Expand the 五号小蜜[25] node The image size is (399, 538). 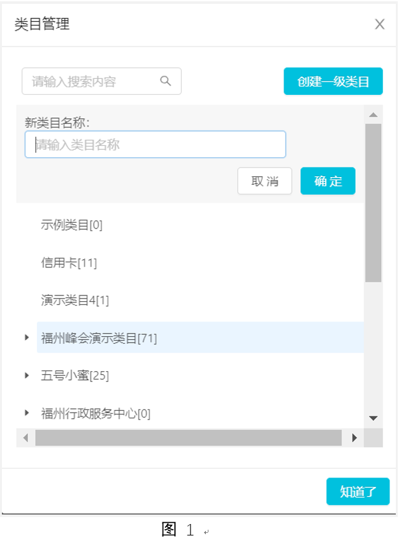pos(27,376)
